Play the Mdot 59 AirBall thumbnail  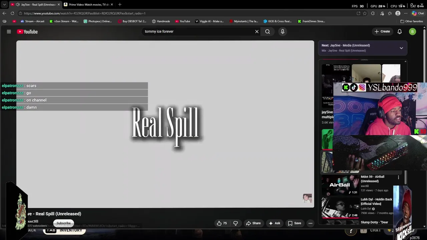340,185
